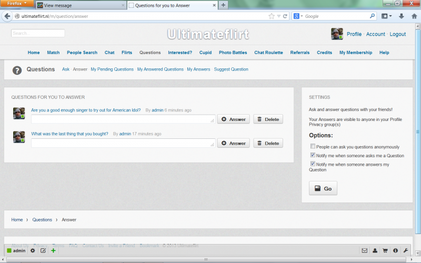Click the gear settings icon in bottom bar
The width and height of the screenshot is (421, 263).
[x=32, y=251]
